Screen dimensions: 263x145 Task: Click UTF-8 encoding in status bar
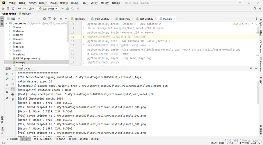tap(230, 143)
